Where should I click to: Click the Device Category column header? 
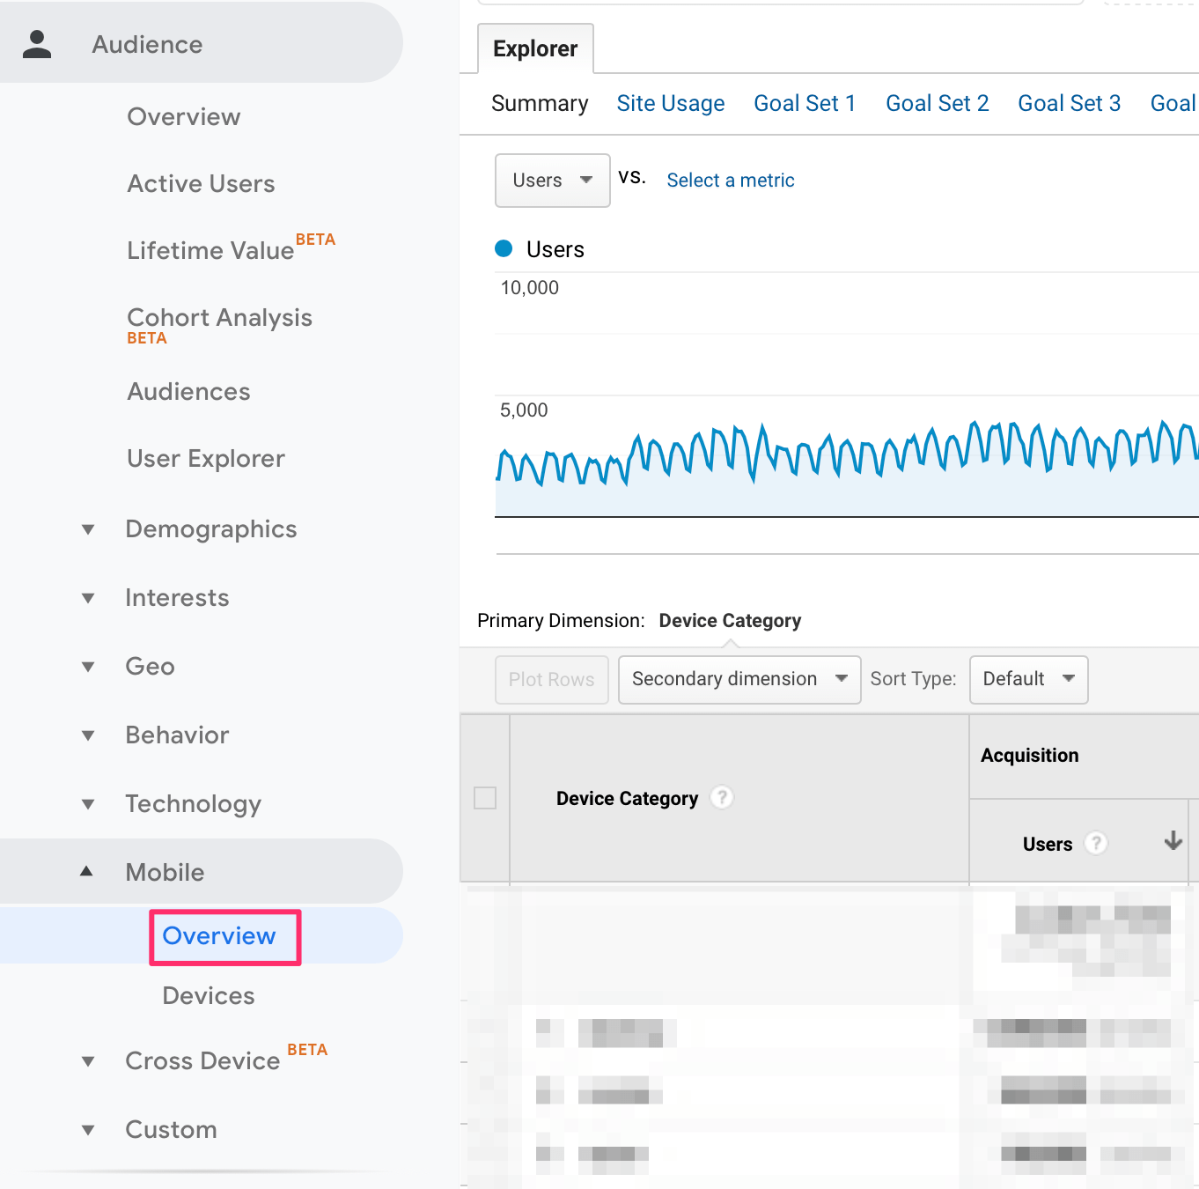click(x=627, y=799)
